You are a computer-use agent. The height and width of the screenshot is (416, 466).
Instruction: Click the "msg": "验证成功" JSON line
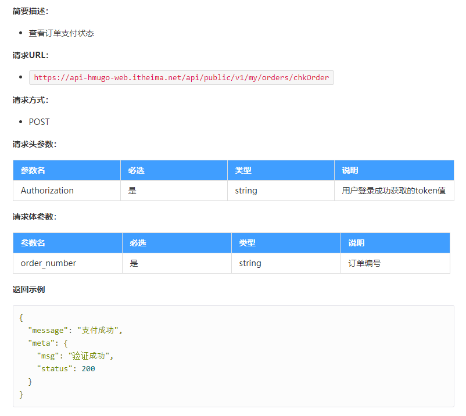click(75, 356)
